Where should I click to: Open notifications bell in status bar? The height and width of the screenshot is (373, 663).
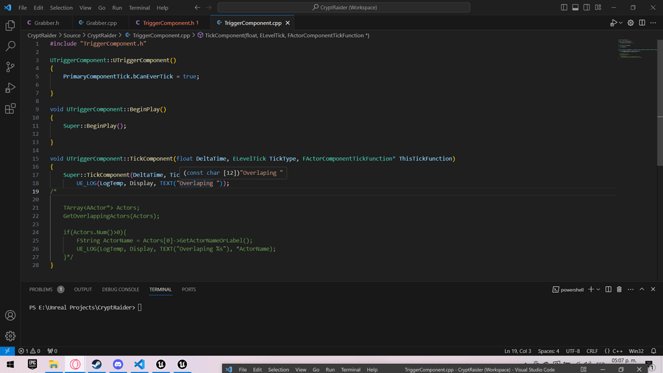654,351
